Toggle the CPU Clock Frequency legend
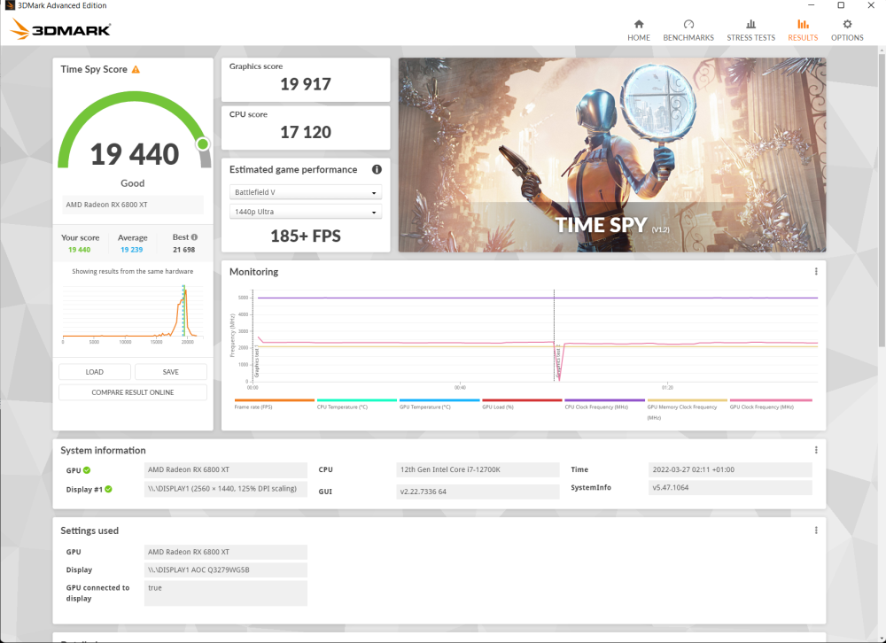The width and height of the screenshot is (886, 643). (x=604, y=404)
